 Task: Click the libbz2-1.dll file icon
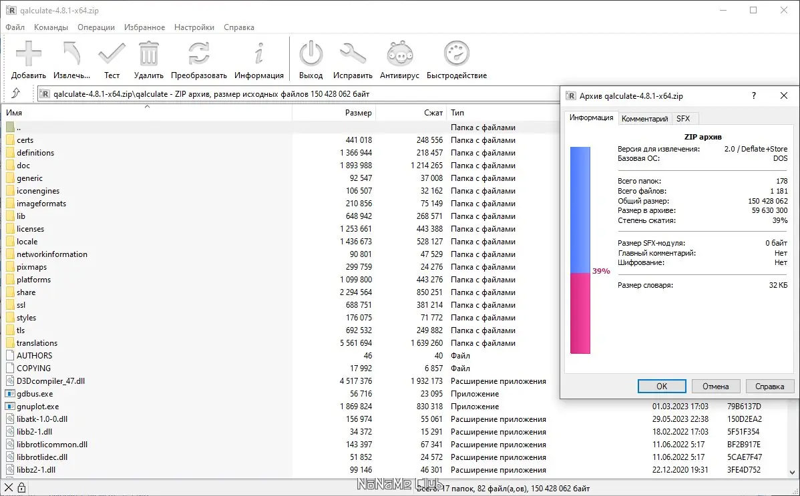point(10,469)
